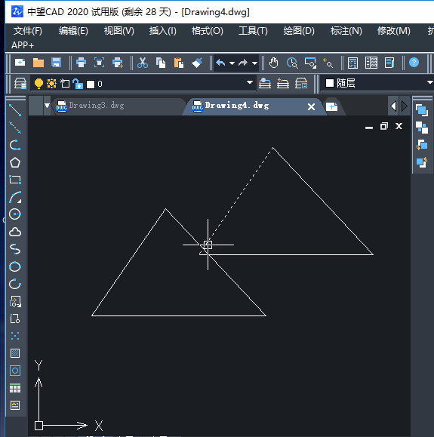This screenshot has width=434, height=437.
Task: Click layer 0 white color swatch
Action: coord(91,85)
